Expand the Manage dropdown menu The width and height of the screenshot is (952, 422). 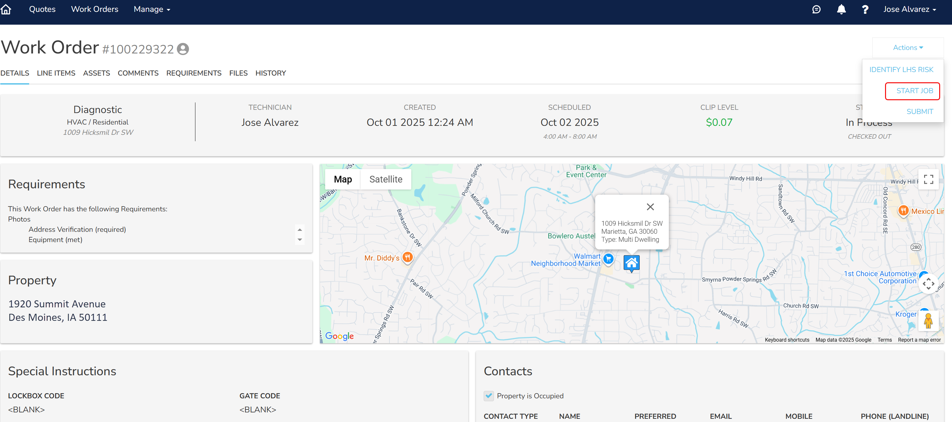coord(152,9)
